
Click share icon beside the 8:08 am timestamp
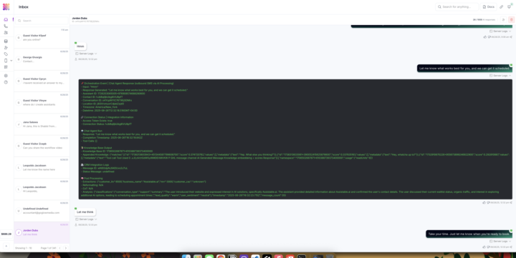click(511, 36)
